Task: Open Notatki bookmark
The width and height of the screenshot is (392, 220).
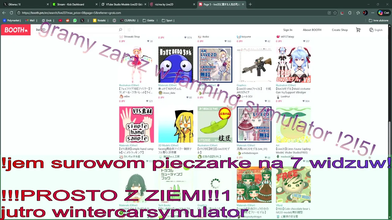Action: (100, 20)
